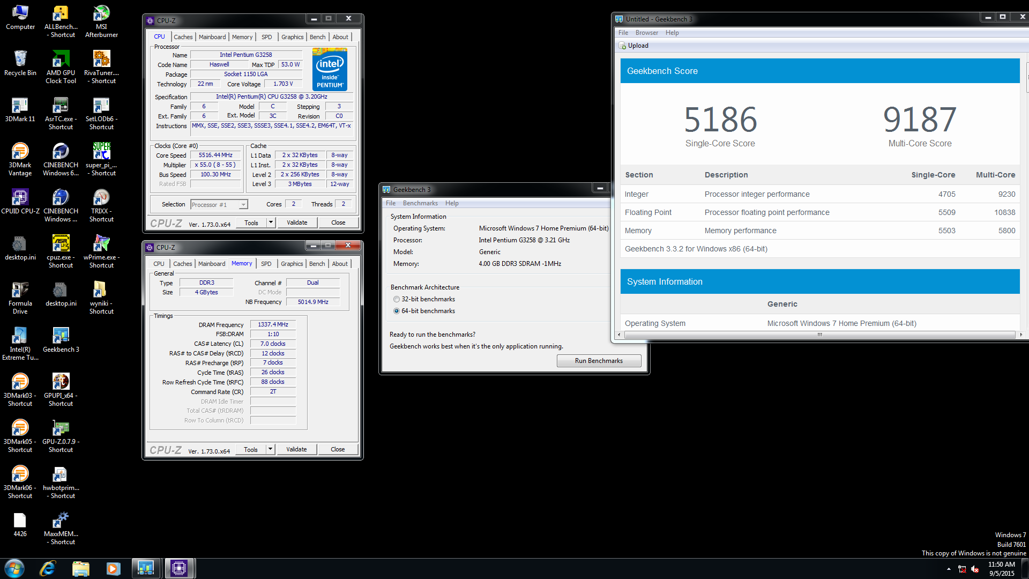Open Benchmarks menu in Geekbench 3
The height and width of the screenshot is (579, 1029).
click(x=420, y=203)
